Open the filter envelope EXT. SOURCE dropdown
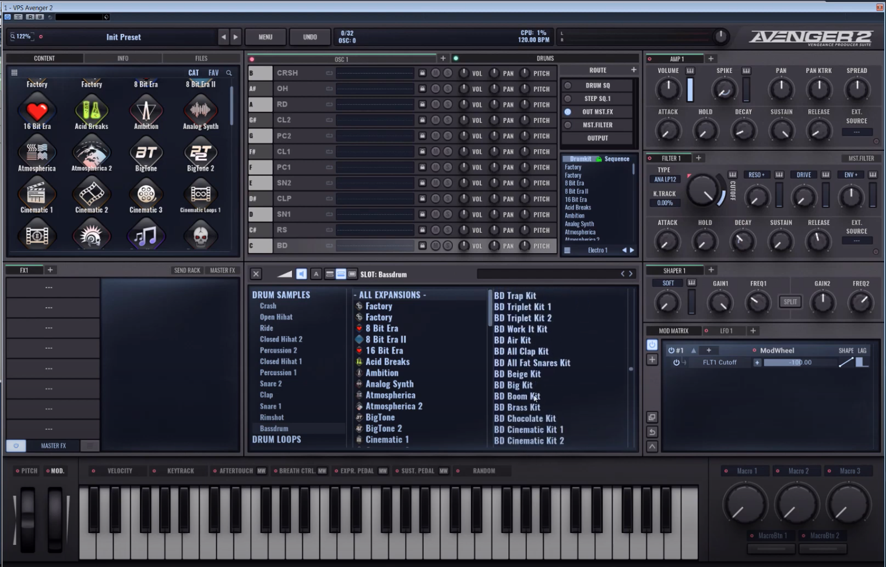This screenshot has width=886, height=567. 856,240
